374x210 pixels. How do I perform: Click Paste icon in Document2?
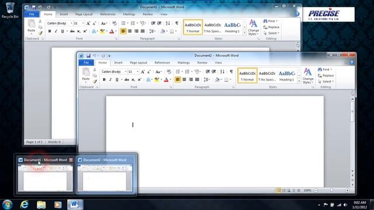[x=86, y=72]
